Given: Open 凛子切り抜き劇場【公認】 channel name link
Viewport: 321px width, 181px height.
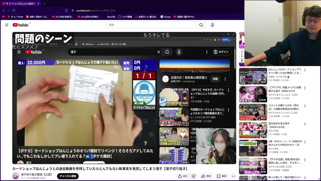Looking at the screenshot, I should click(x=36, y=174).
